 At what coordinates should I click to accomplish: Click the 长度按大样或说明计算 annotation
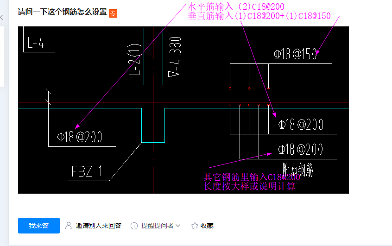coord(249,186)
